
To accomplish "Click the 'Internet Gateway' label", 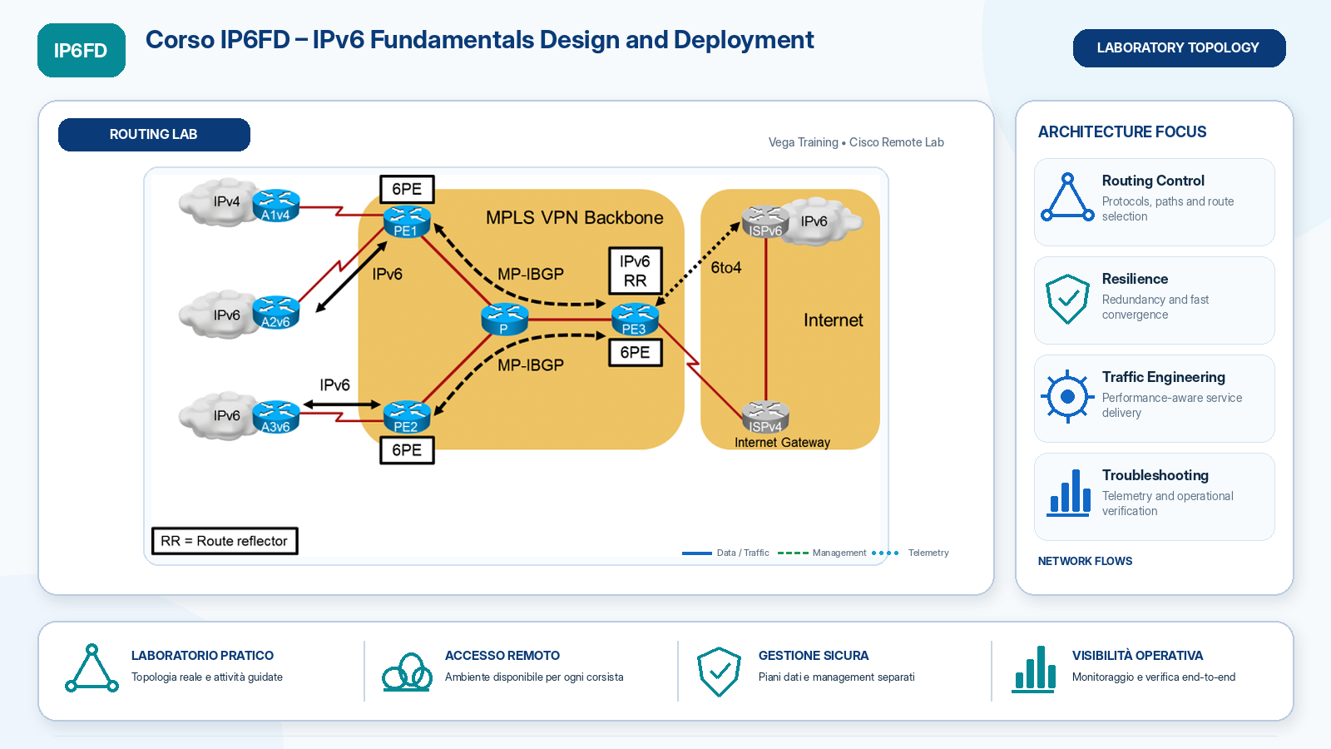I will 782,443.
